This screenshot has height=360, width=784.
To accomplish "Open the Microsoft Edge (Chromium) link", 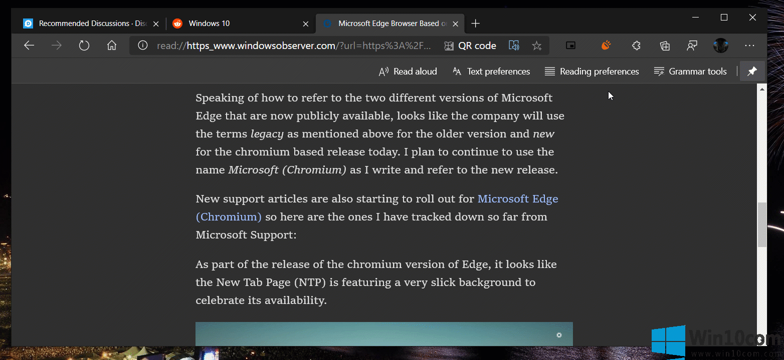I will pyautogui.click(x=377, y=207).
